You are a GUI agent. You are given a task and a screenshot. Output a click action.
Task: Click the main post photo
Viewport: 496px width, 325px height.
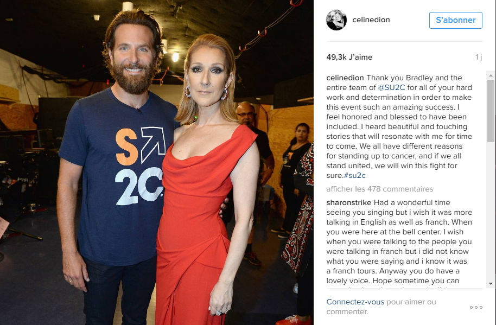point(157,163)
